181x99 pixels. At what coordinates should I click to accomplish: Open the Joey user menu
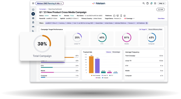click(162, 3)
